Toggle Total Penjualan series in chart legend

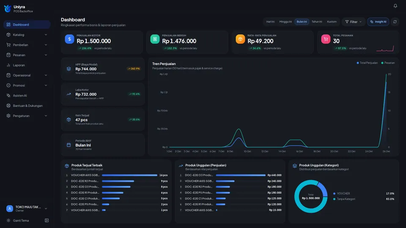tap(367, 63)
